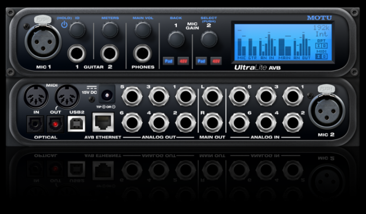Click the Analog Out 1 jack
Screen dimensions: 366x214
coord(186,96)
